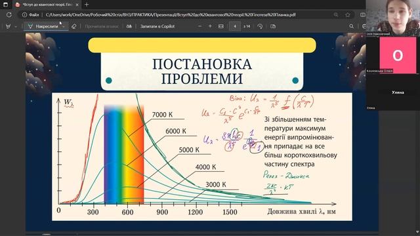Click the page count label next to the page number
Screen dimensions: 420x236
(247, 26)
